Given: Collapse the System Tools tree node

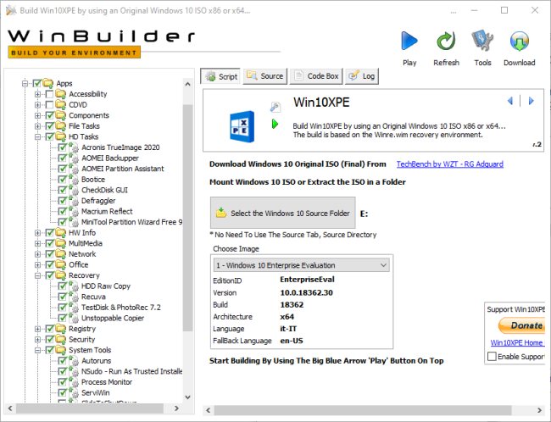Looking at the screenshot, I should 37,350.
